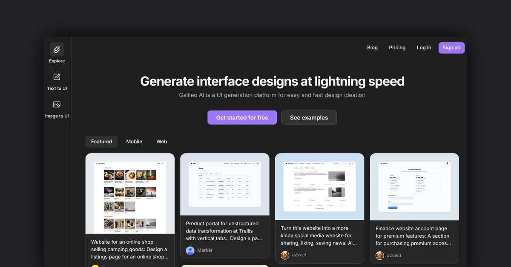The height and width of the screenshot is (267, 511).
Task: Open the Blog page
Action: click(372, 48)
